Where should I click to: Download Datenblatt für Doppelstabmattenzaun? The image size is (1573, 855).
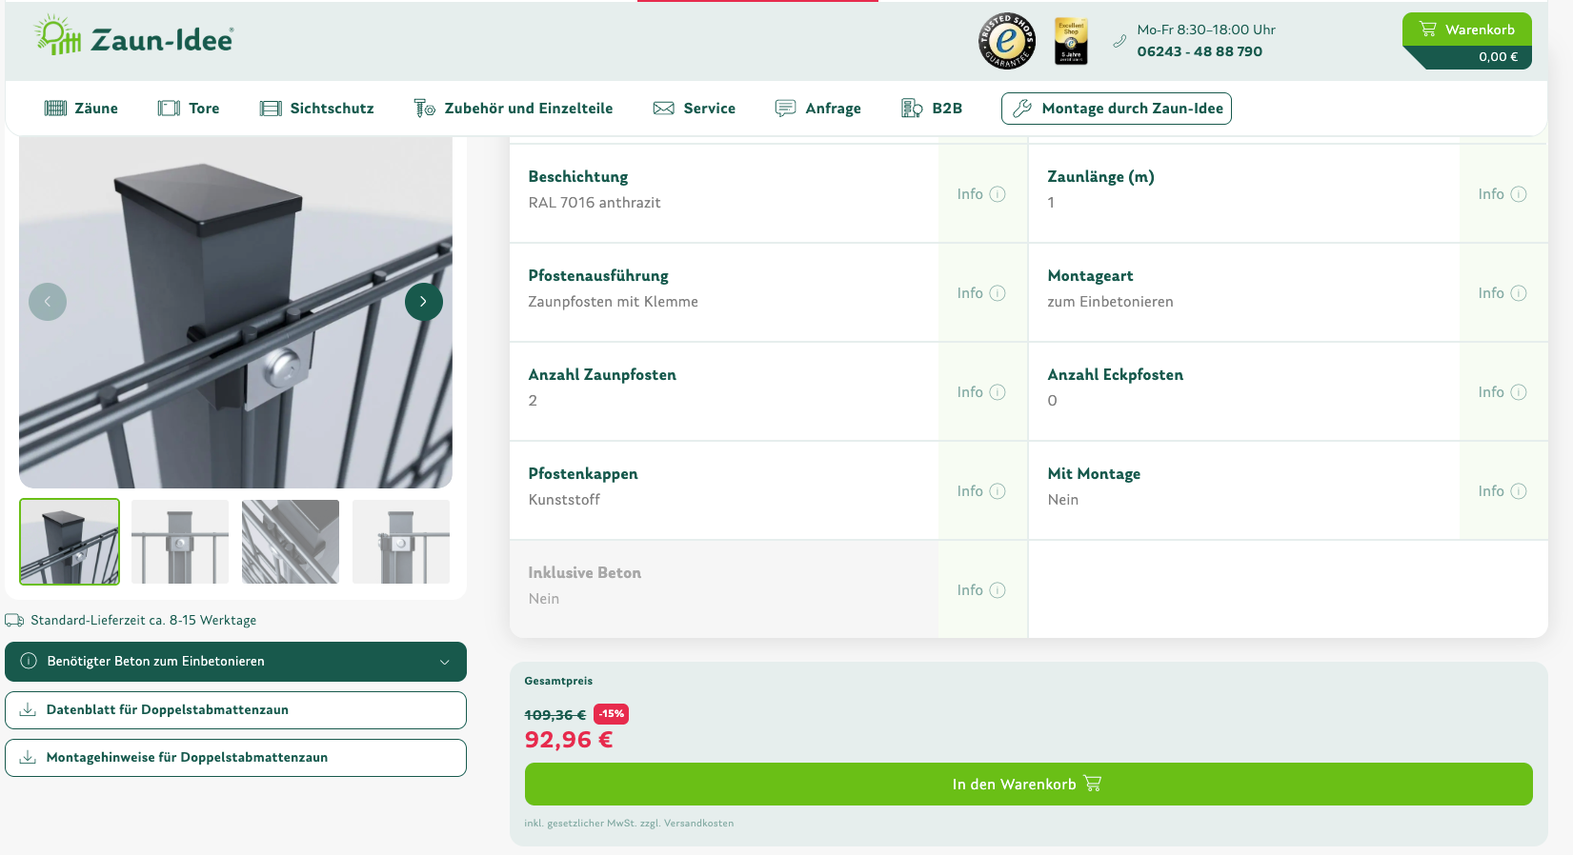[x=235, y=710]
